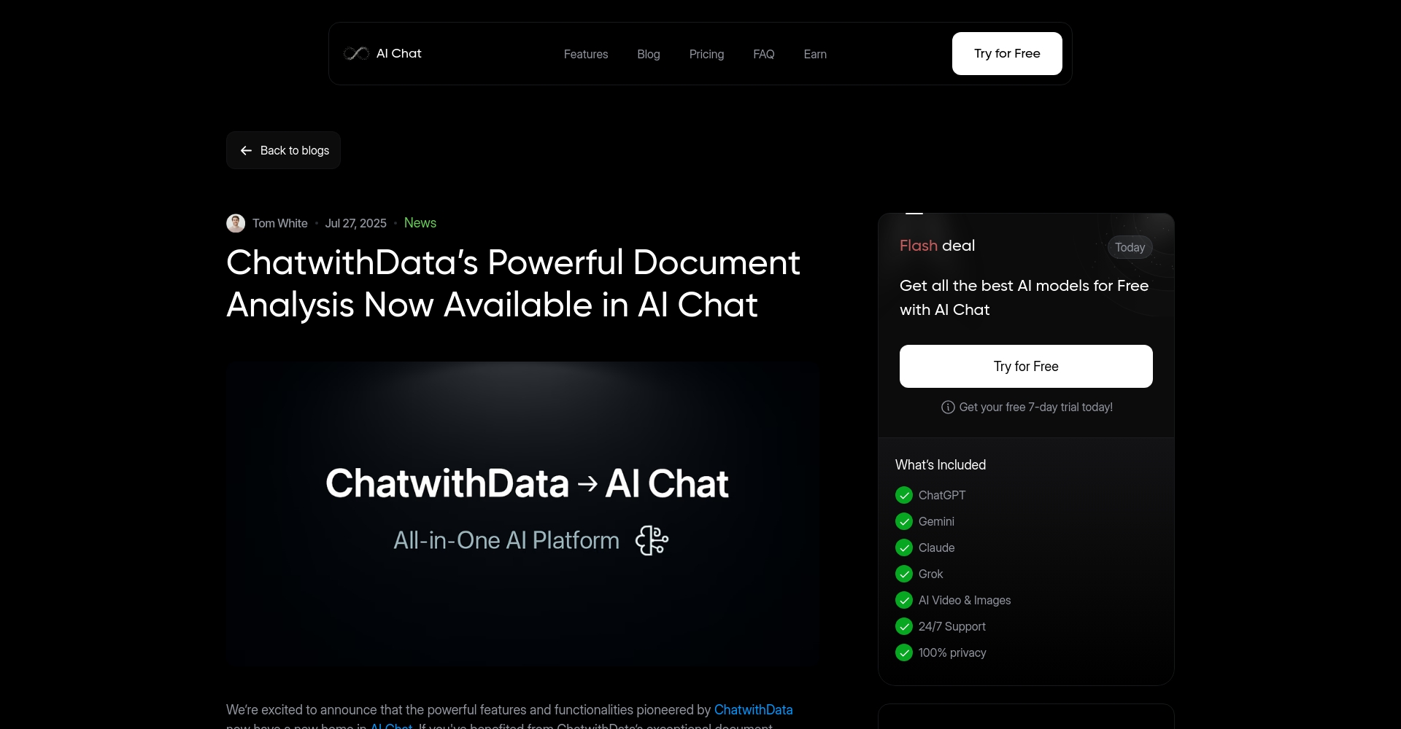Click the AI Chat link in the paragraph
Viewport: 1401px width, 729px height.
click(x=390, y=725)
